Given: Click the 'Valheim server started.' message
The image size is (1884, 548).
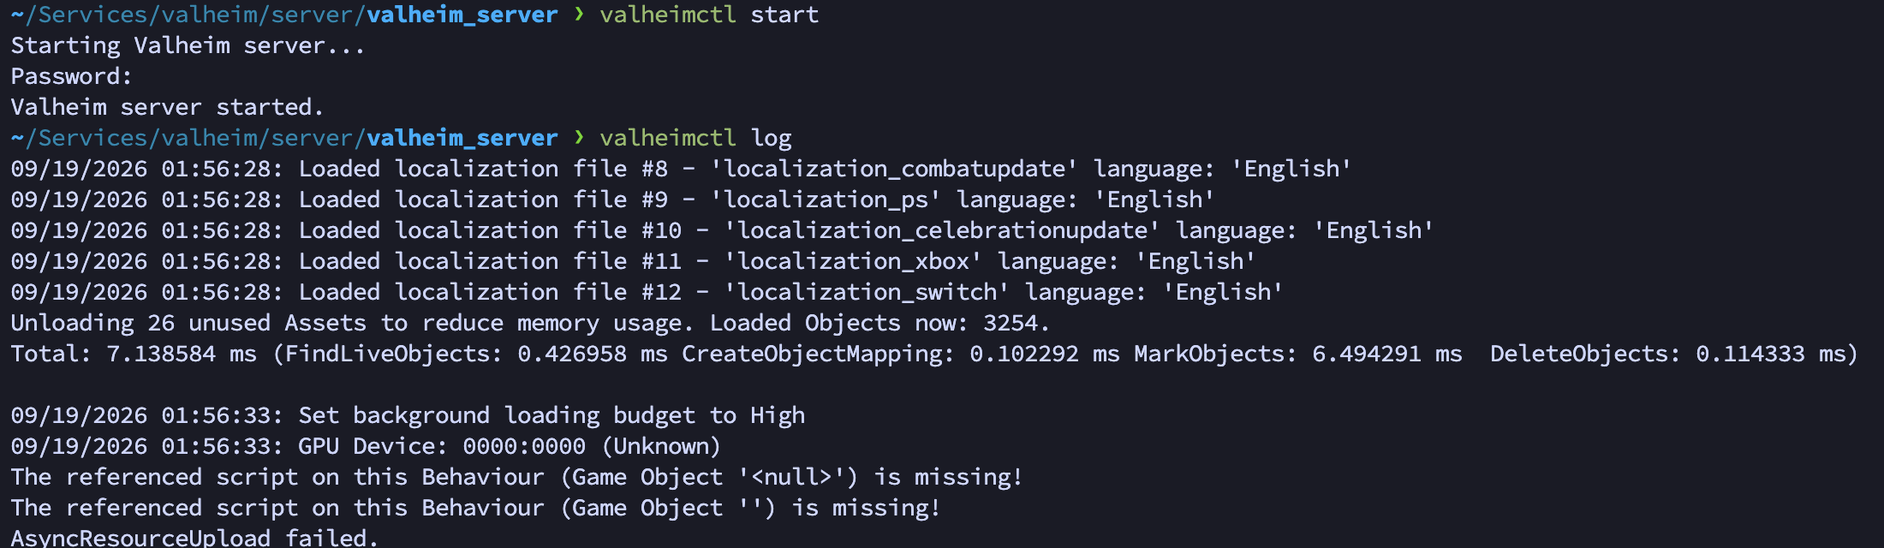Looking at the screenshot, I should [168, 107].
